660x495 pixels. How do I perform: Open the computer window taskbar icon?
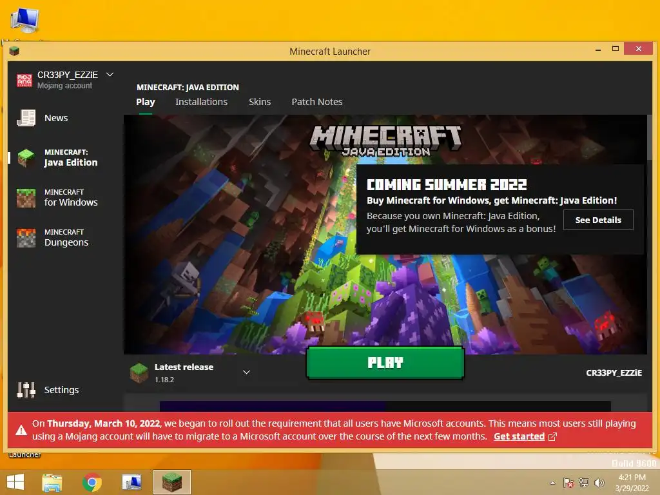pos(131,482)
